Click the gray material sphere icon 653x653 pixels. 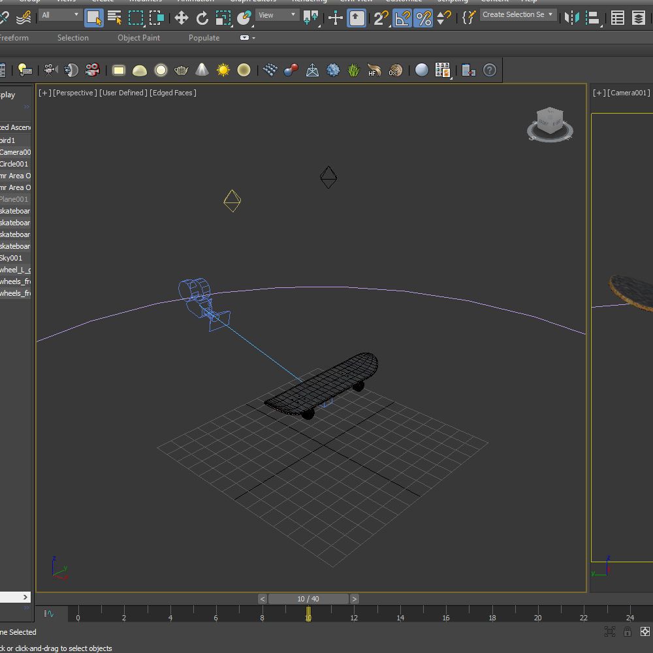(421, 70)
